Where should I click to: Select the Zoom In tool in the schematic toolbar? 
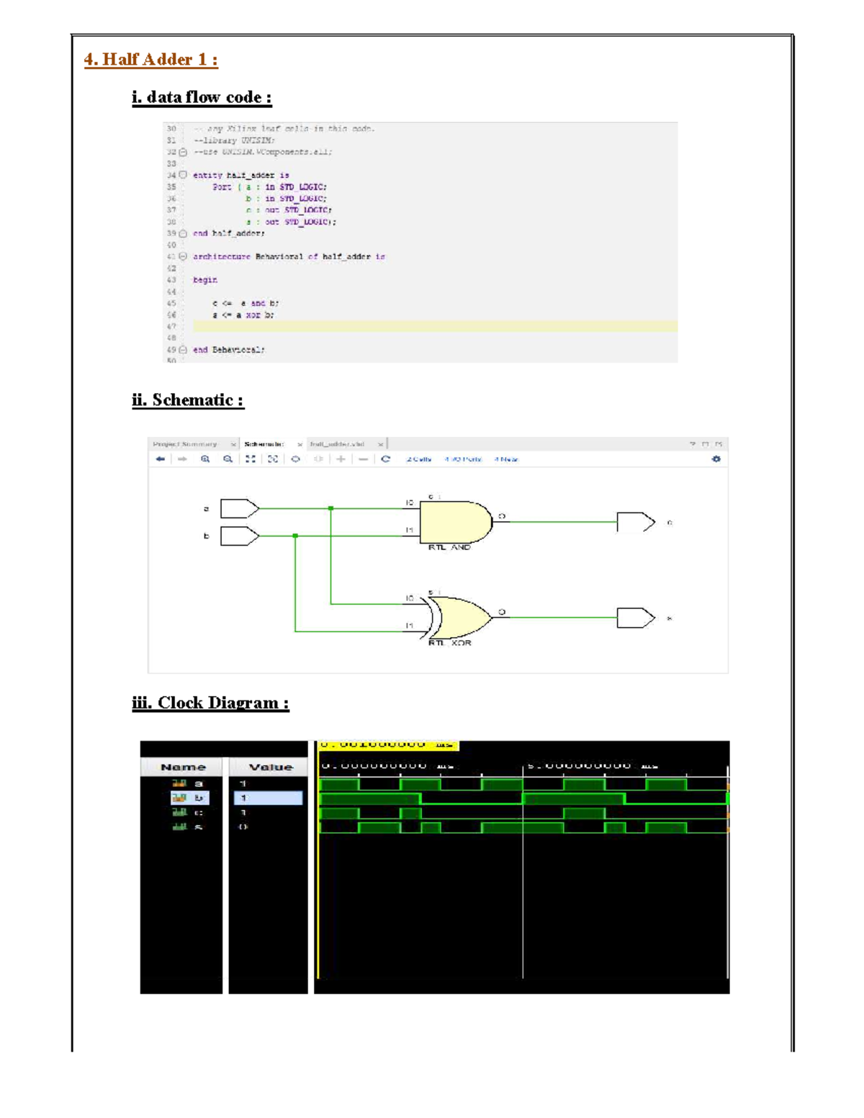(x=204, y=459)
